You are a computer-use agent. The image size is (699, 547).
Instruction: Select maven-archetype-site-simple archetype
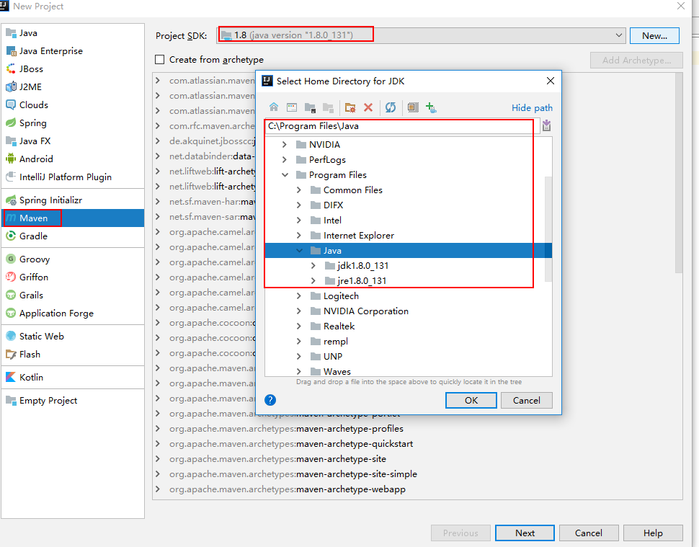click(x=293, y=474)
